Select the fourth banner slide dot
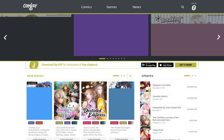 pyautogui.click(x=113, y=58)
